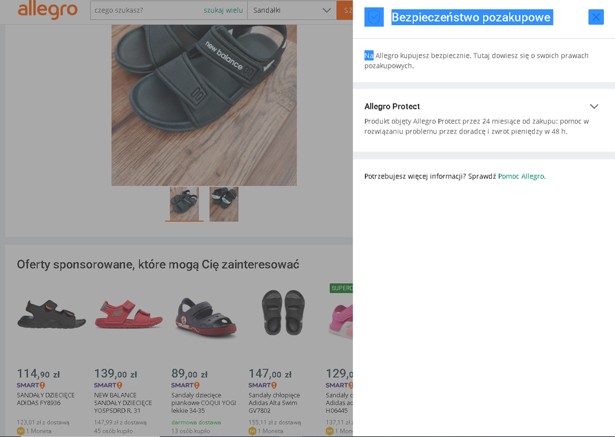The width and height of the screenshot is (615, 437).
Task: Click the SMART badge under 89,00 zł
Action: pyautogui.click(x=185, y=385)
